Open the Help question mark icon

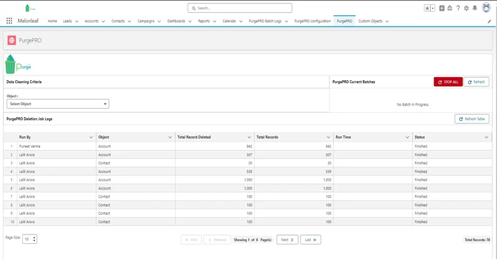click(x=458, y=8)
